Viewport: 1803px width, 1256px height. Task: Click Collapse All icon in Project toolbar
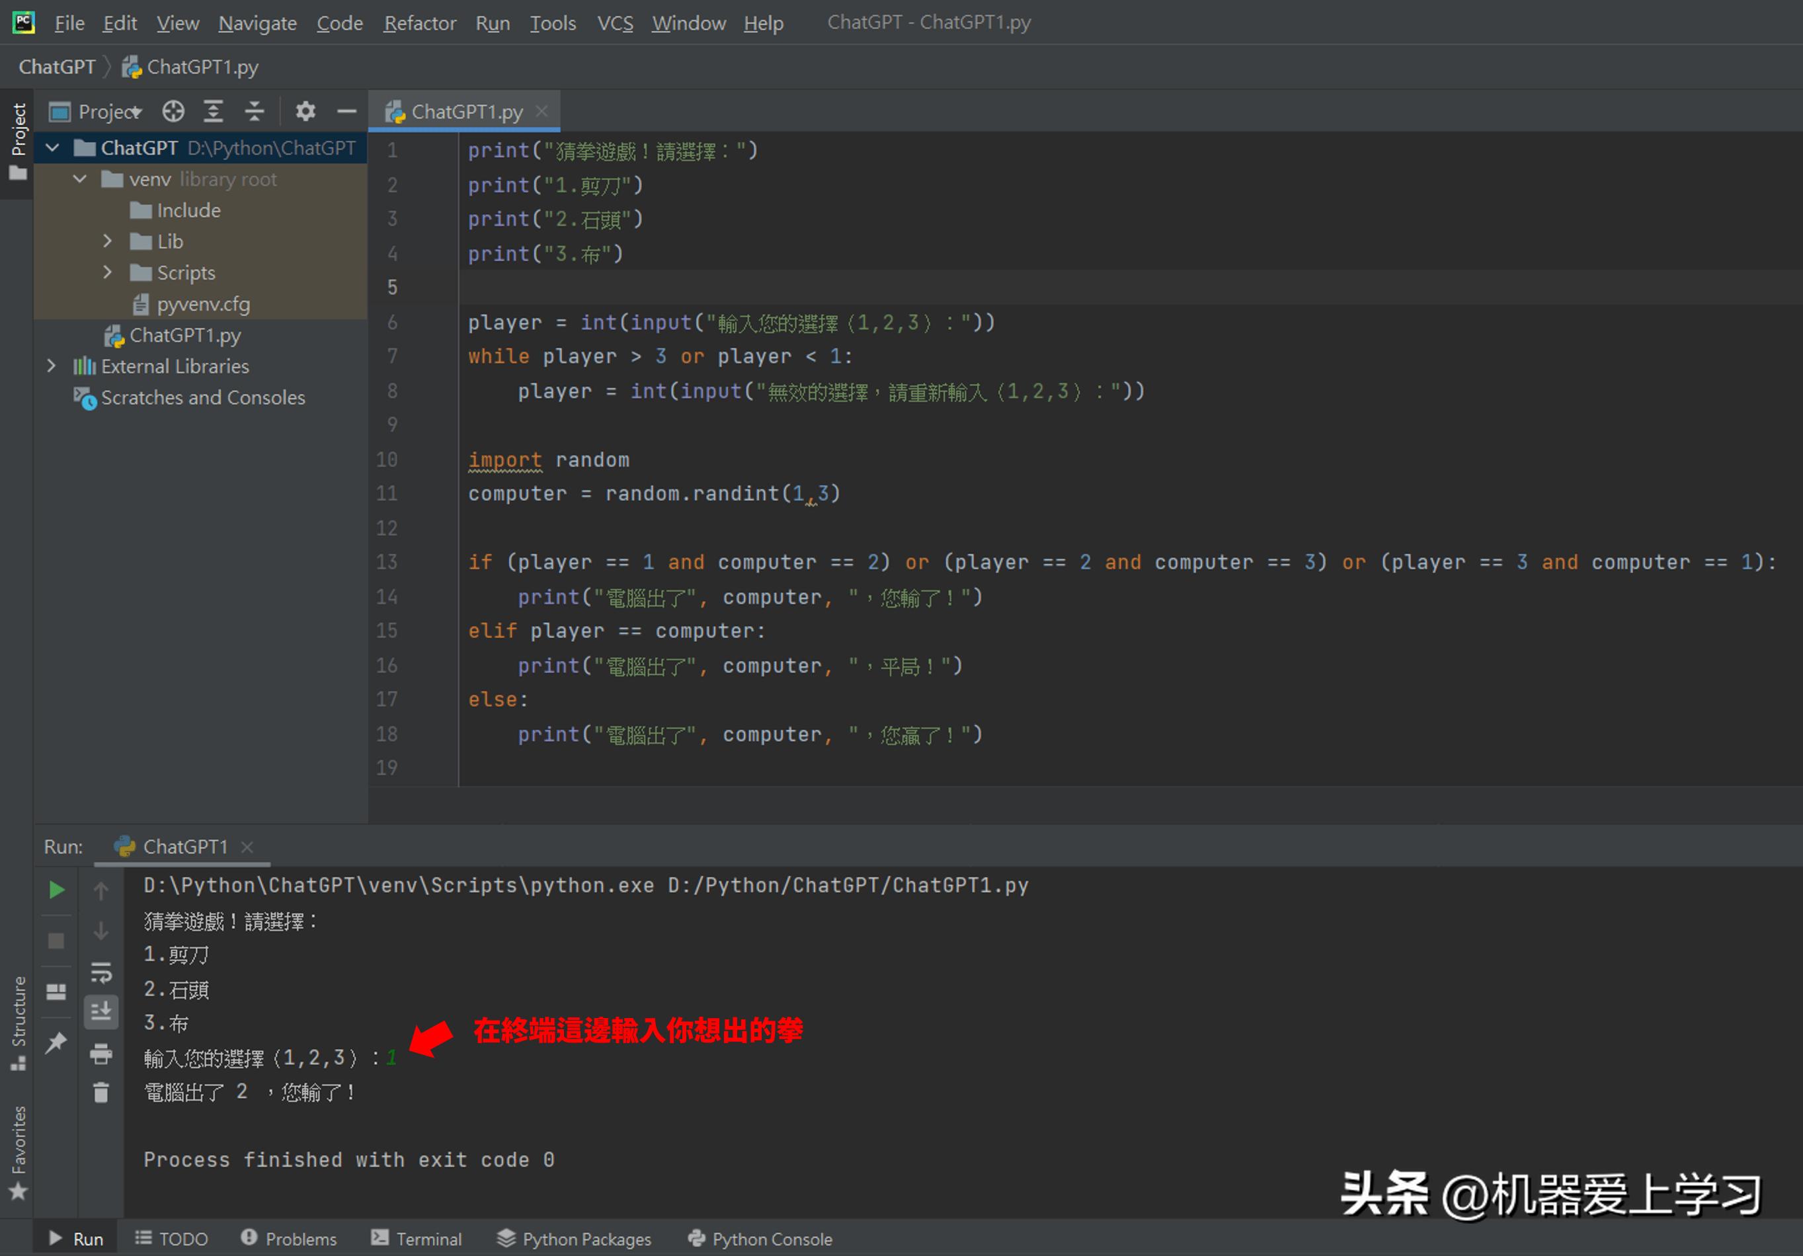[255, 112]
